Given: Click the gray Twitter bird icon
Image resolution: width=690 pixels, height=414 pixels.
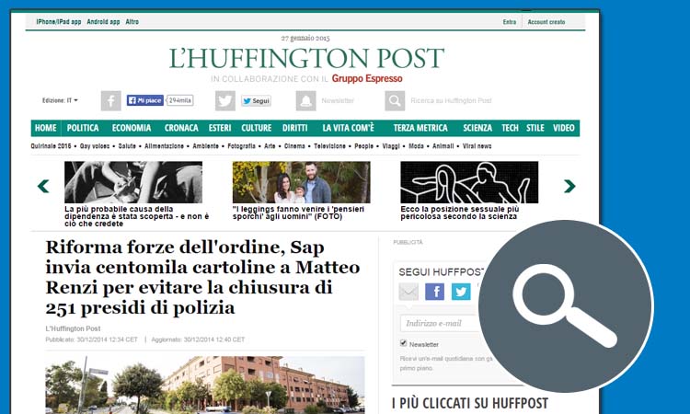Looking at the screenshot, I should (x=225, y=101).
